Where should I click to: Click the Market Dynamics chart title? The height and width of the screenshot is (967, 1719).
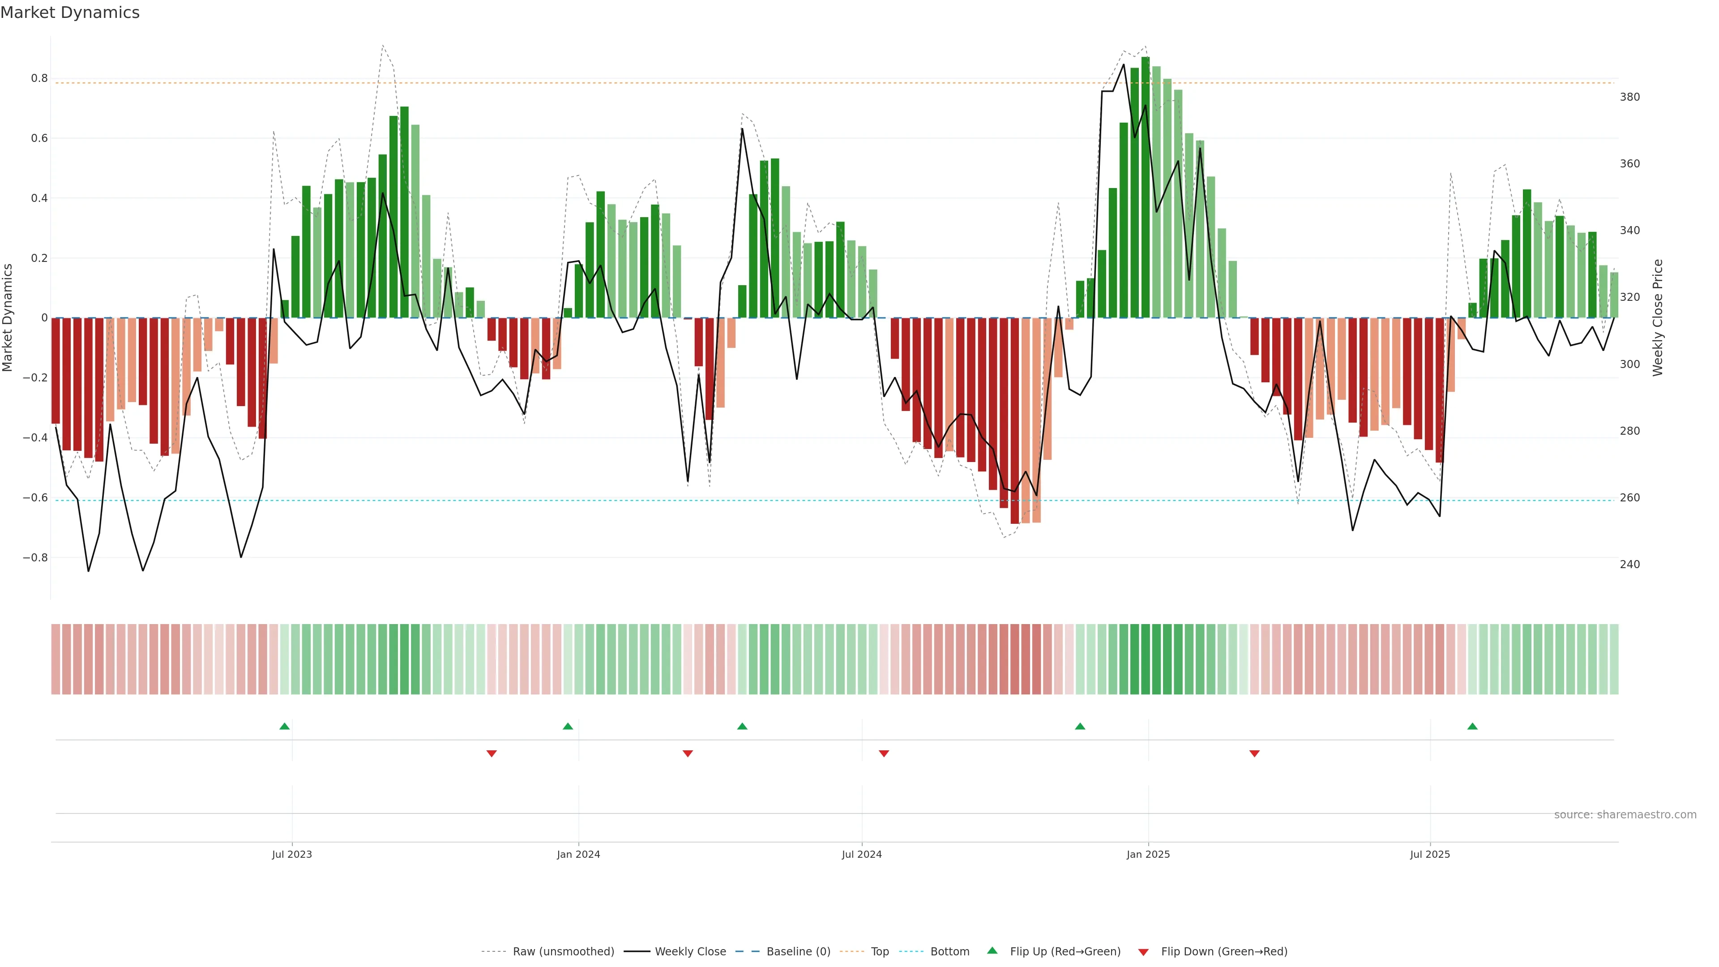click(70, 13)
